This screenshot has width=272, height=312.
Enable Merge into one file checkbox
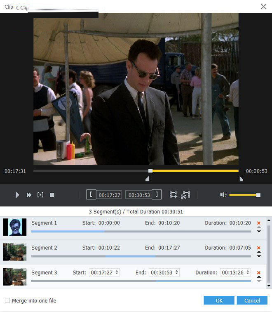pos(7,300)
